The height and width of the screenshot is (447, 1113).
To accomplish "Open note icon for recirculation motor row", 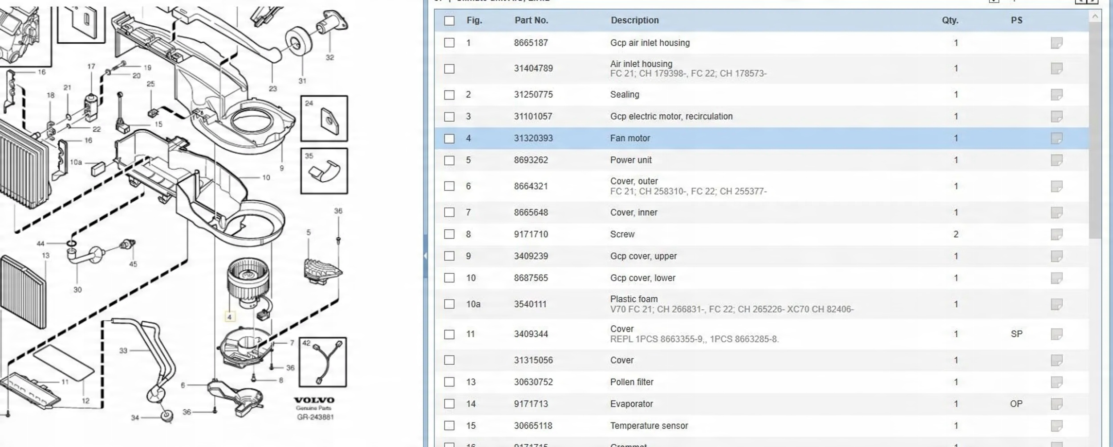I will coord(1056,116).
